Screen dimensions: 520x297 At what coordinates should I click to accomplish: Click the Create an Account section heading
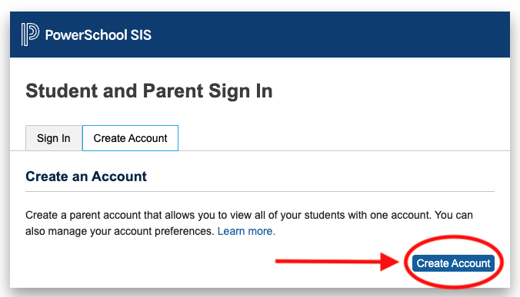(x=86, y=177)
